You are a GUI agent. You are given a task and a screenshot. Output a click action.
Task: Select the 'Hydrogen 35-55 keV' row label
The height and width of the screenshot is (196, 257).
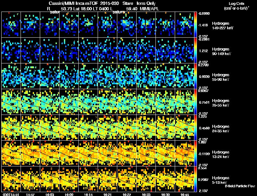click(x=221, y=103)
